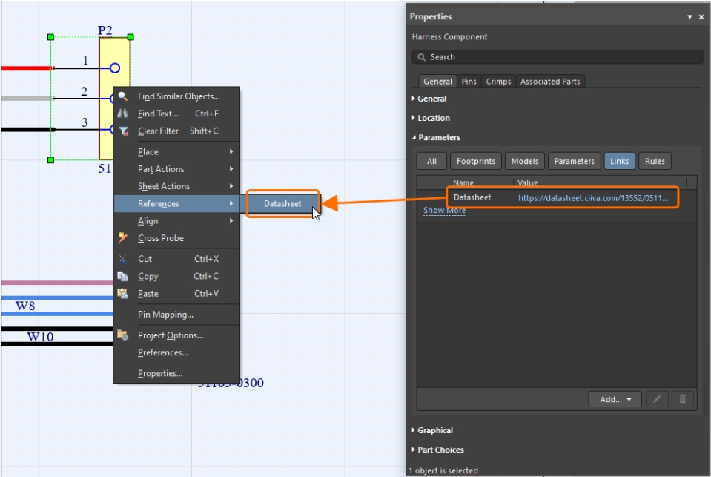Toggle the Links filter button
Image resolution: width=711 pixels, height=477 pixels.
(x=619, y=161)
